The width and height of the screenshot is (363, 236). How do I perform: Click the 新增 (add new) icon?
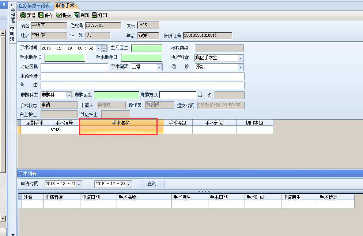coord(23,15)
